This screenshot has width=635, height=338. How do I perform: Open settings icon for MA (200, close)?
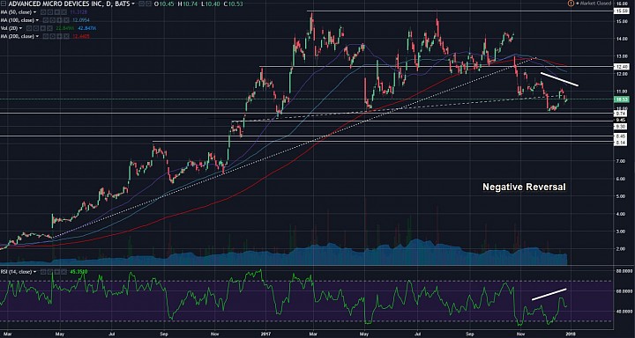click(53, 36)
